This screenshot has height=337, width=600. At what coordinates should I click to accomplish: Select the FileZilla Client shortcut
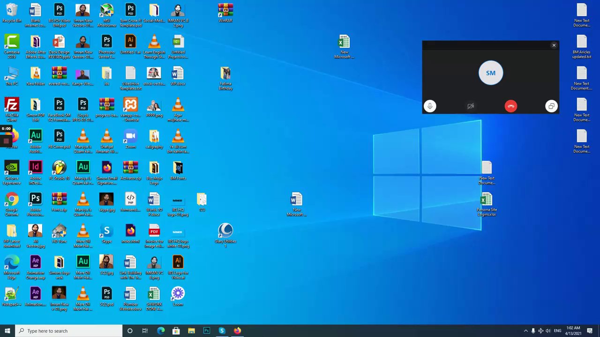click(12, 110)
